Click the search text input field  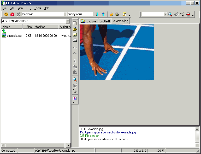pyautogui.click(x=153, y=14)
